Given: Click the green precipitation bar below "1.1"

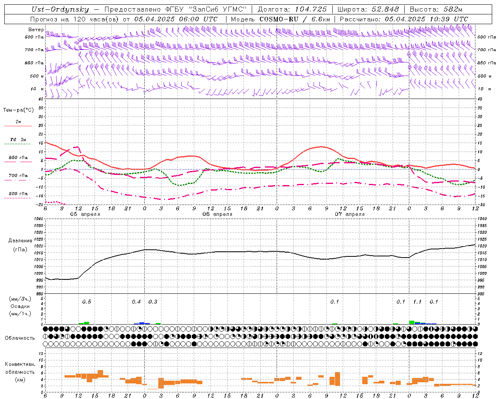Looking at the screenshot, I should [412, 322].
